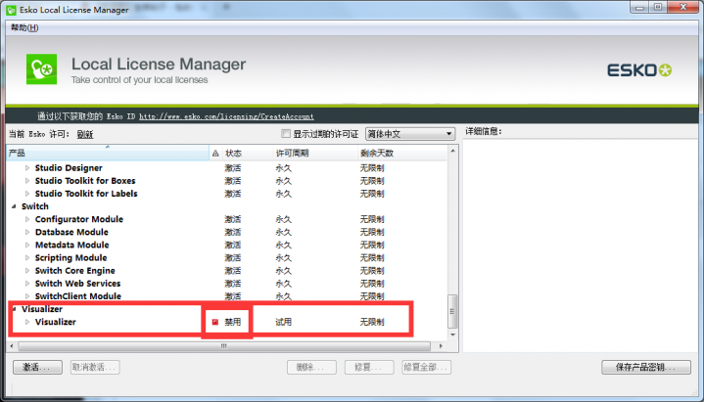Click the red disabled status icon for Visualizer
Image resolution: width=704 pixels, height=402 pixels.
[x=215, y=322]
